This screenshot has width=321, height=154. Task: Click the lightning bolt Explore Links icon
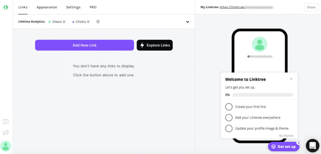point(142,45)
